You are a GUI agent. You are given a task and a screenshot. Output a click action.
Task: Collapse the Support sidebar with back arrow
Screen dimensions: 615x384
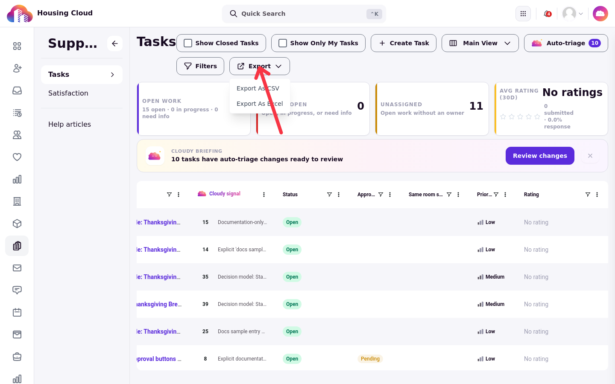[x=115, y=44]
